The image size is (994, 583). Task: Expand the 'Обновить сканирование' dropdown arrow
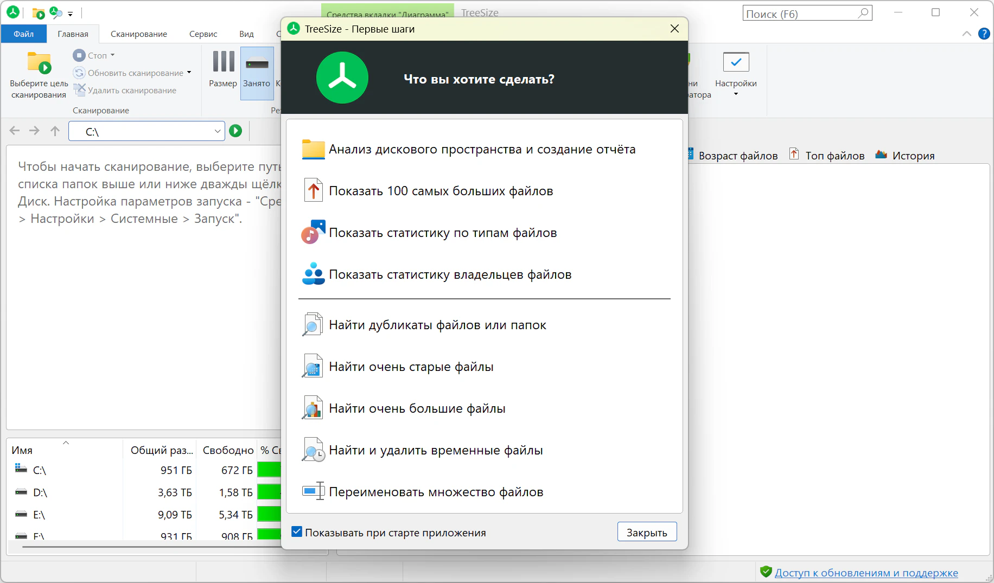click(x=189, y=73)
